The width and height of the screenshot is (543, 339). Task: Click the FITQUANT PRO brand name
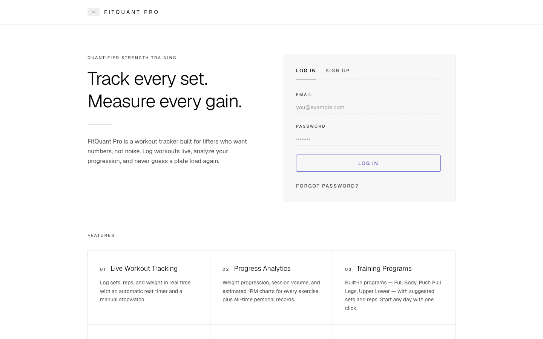[131, 12]
